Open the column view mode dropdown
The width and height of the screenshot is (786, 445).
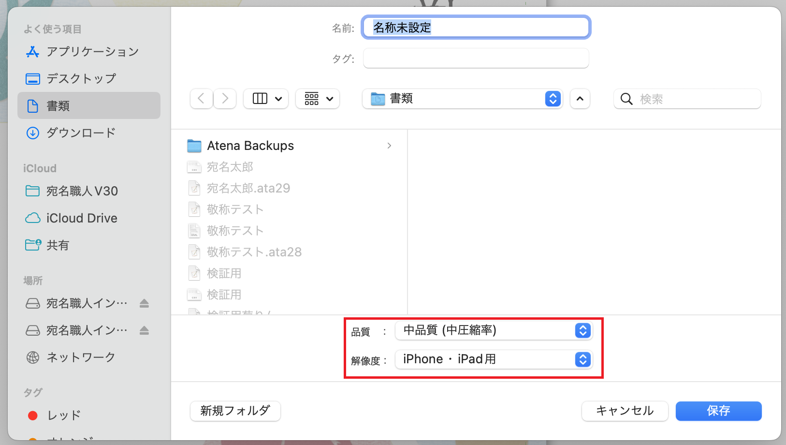[266, 99]
